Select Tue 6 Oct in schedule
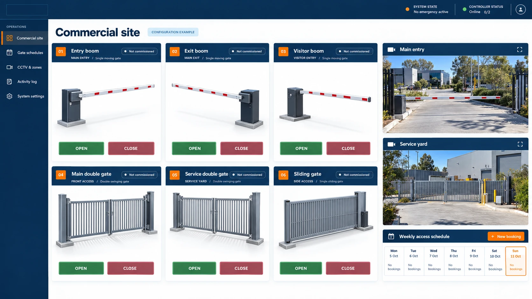The height and width of the screenshot is (299, 532). coord(414,261)
